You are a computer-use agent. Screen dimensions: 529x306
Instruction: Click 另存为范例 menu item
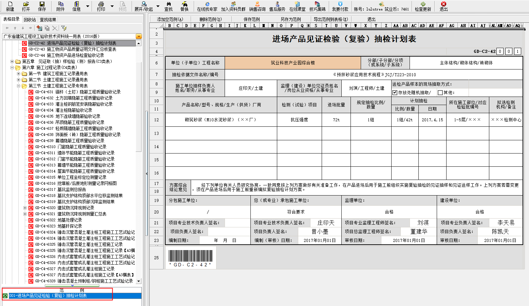click(x=291, y=19)
